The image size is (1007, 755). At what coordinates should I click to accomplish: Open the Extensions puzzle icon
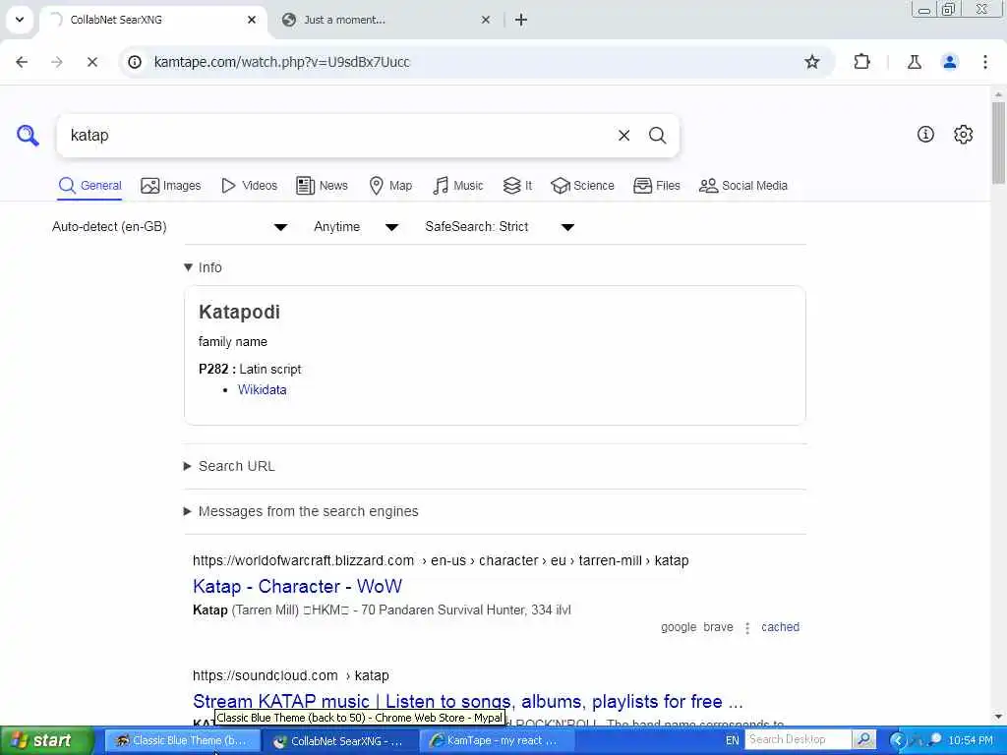tap(861, 62)
